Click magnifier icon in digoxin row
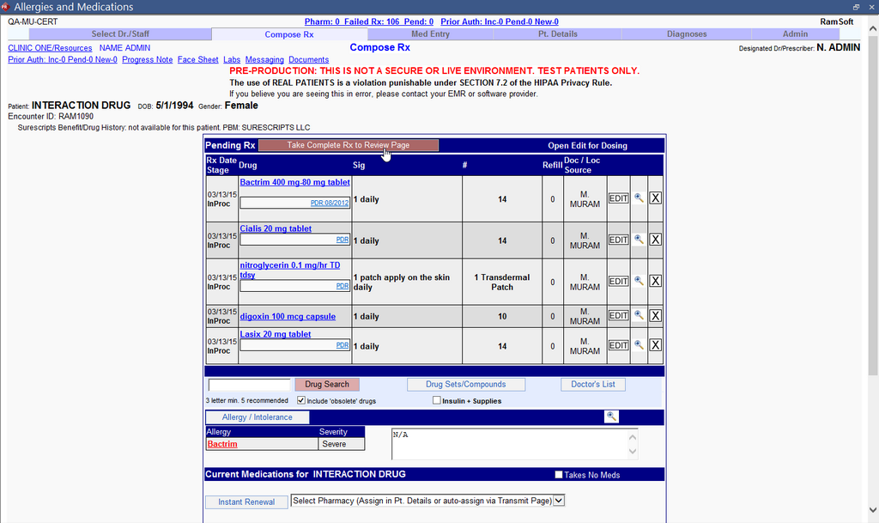Viewport: 879px width, 523px height. [x=638, y=315]
